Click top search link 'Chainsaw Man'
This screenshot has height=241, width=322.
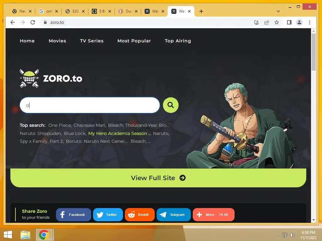tap(90, 125)
